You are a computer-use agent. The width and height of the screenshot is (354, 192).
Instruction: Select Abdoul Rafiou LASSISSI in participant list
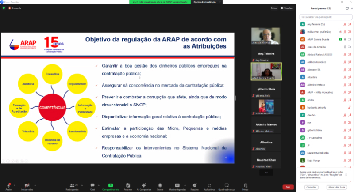click(x=326, y=54)
